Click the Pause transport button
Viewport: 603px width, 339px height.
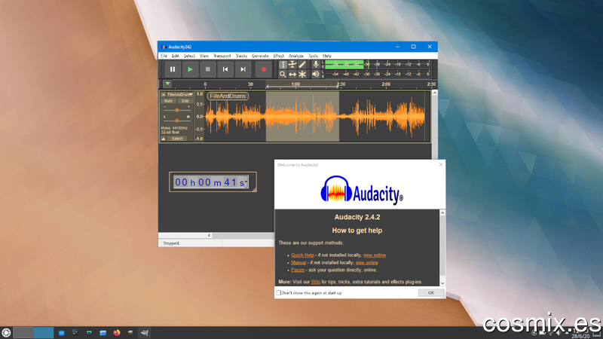coord(173,69)
